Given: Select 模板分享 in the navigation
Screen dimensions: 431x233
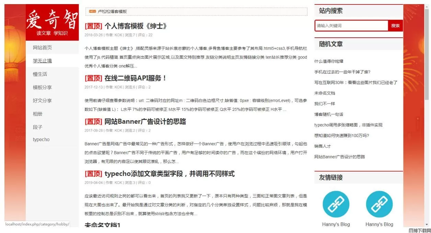Looking at the screenshot, I should pyautogui.click(x=43, y=87).
